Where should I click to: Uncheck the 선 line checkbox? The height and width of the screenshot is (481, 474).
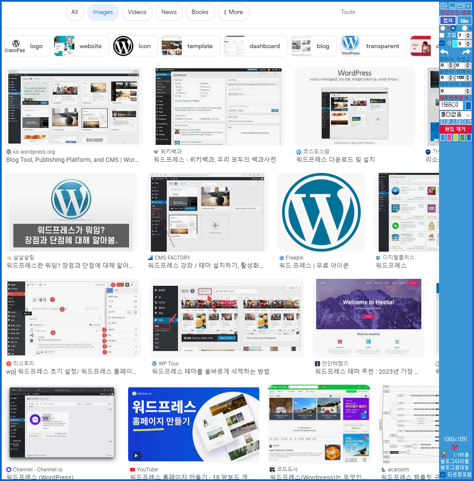[442, 43]
